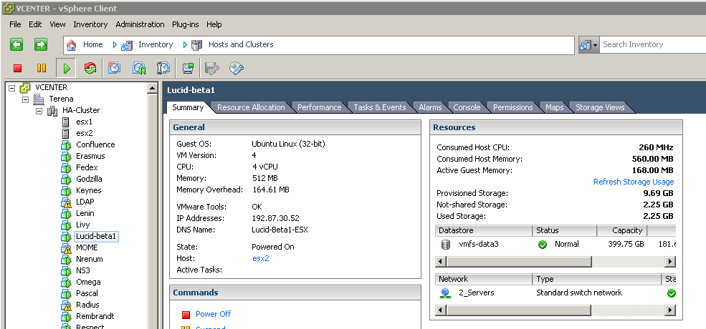706x329 pixels.
Task: Click the green forward navigation arrow
Action: [41, 44]
